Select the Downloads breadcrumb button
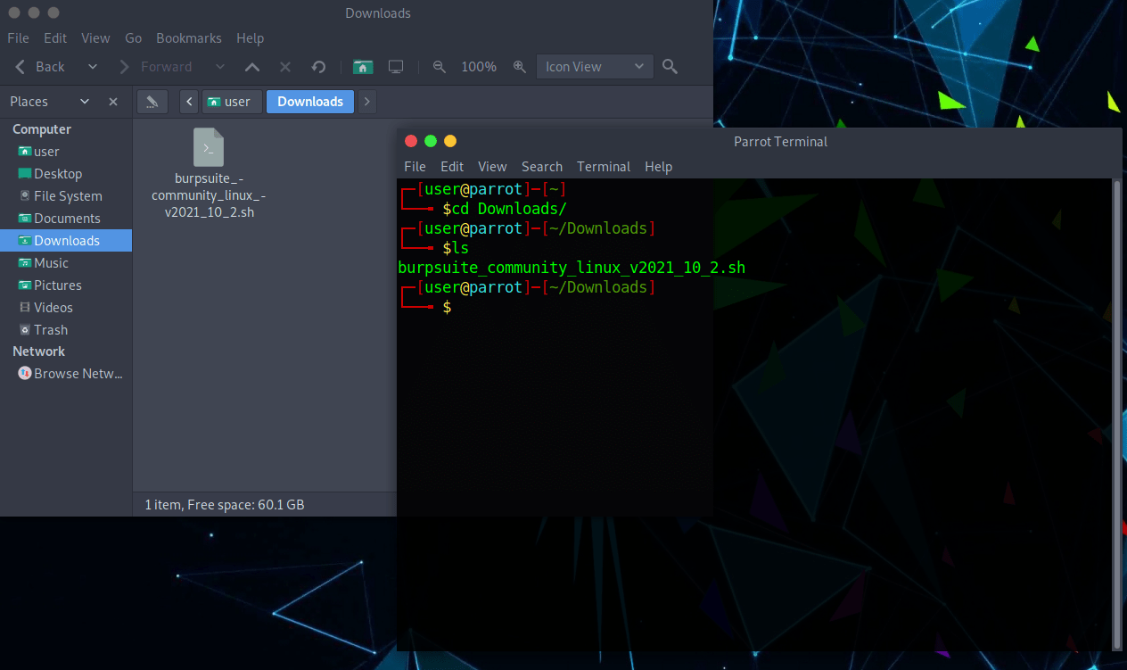Image resolution: width=1127 pixels, height=670 pixels. click(310, 102)
